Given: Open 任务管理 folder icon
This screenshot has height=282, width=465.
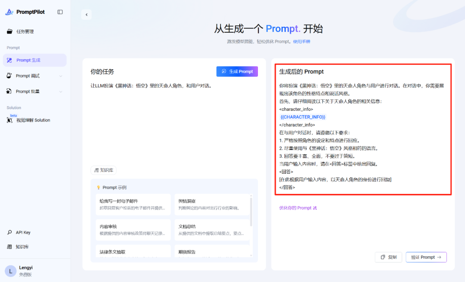Looking at the screenshot, I should coord(9,31).
